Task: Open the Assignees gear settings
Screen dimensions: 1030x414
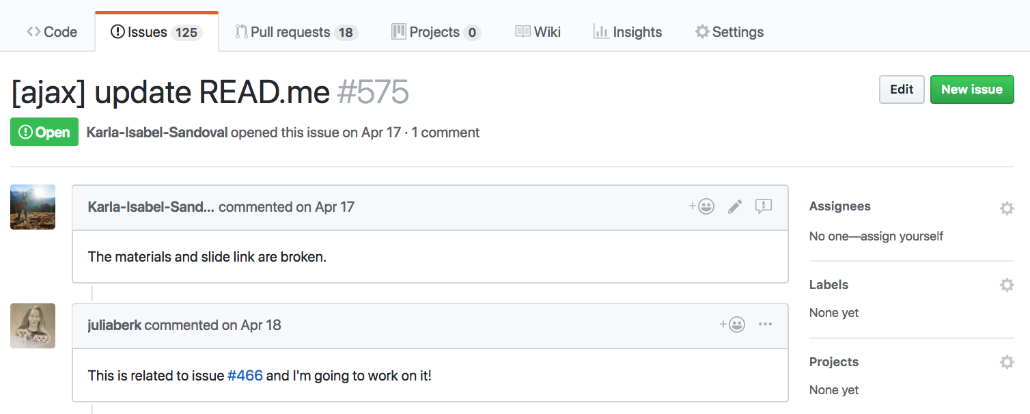Action: point(1007,208)
